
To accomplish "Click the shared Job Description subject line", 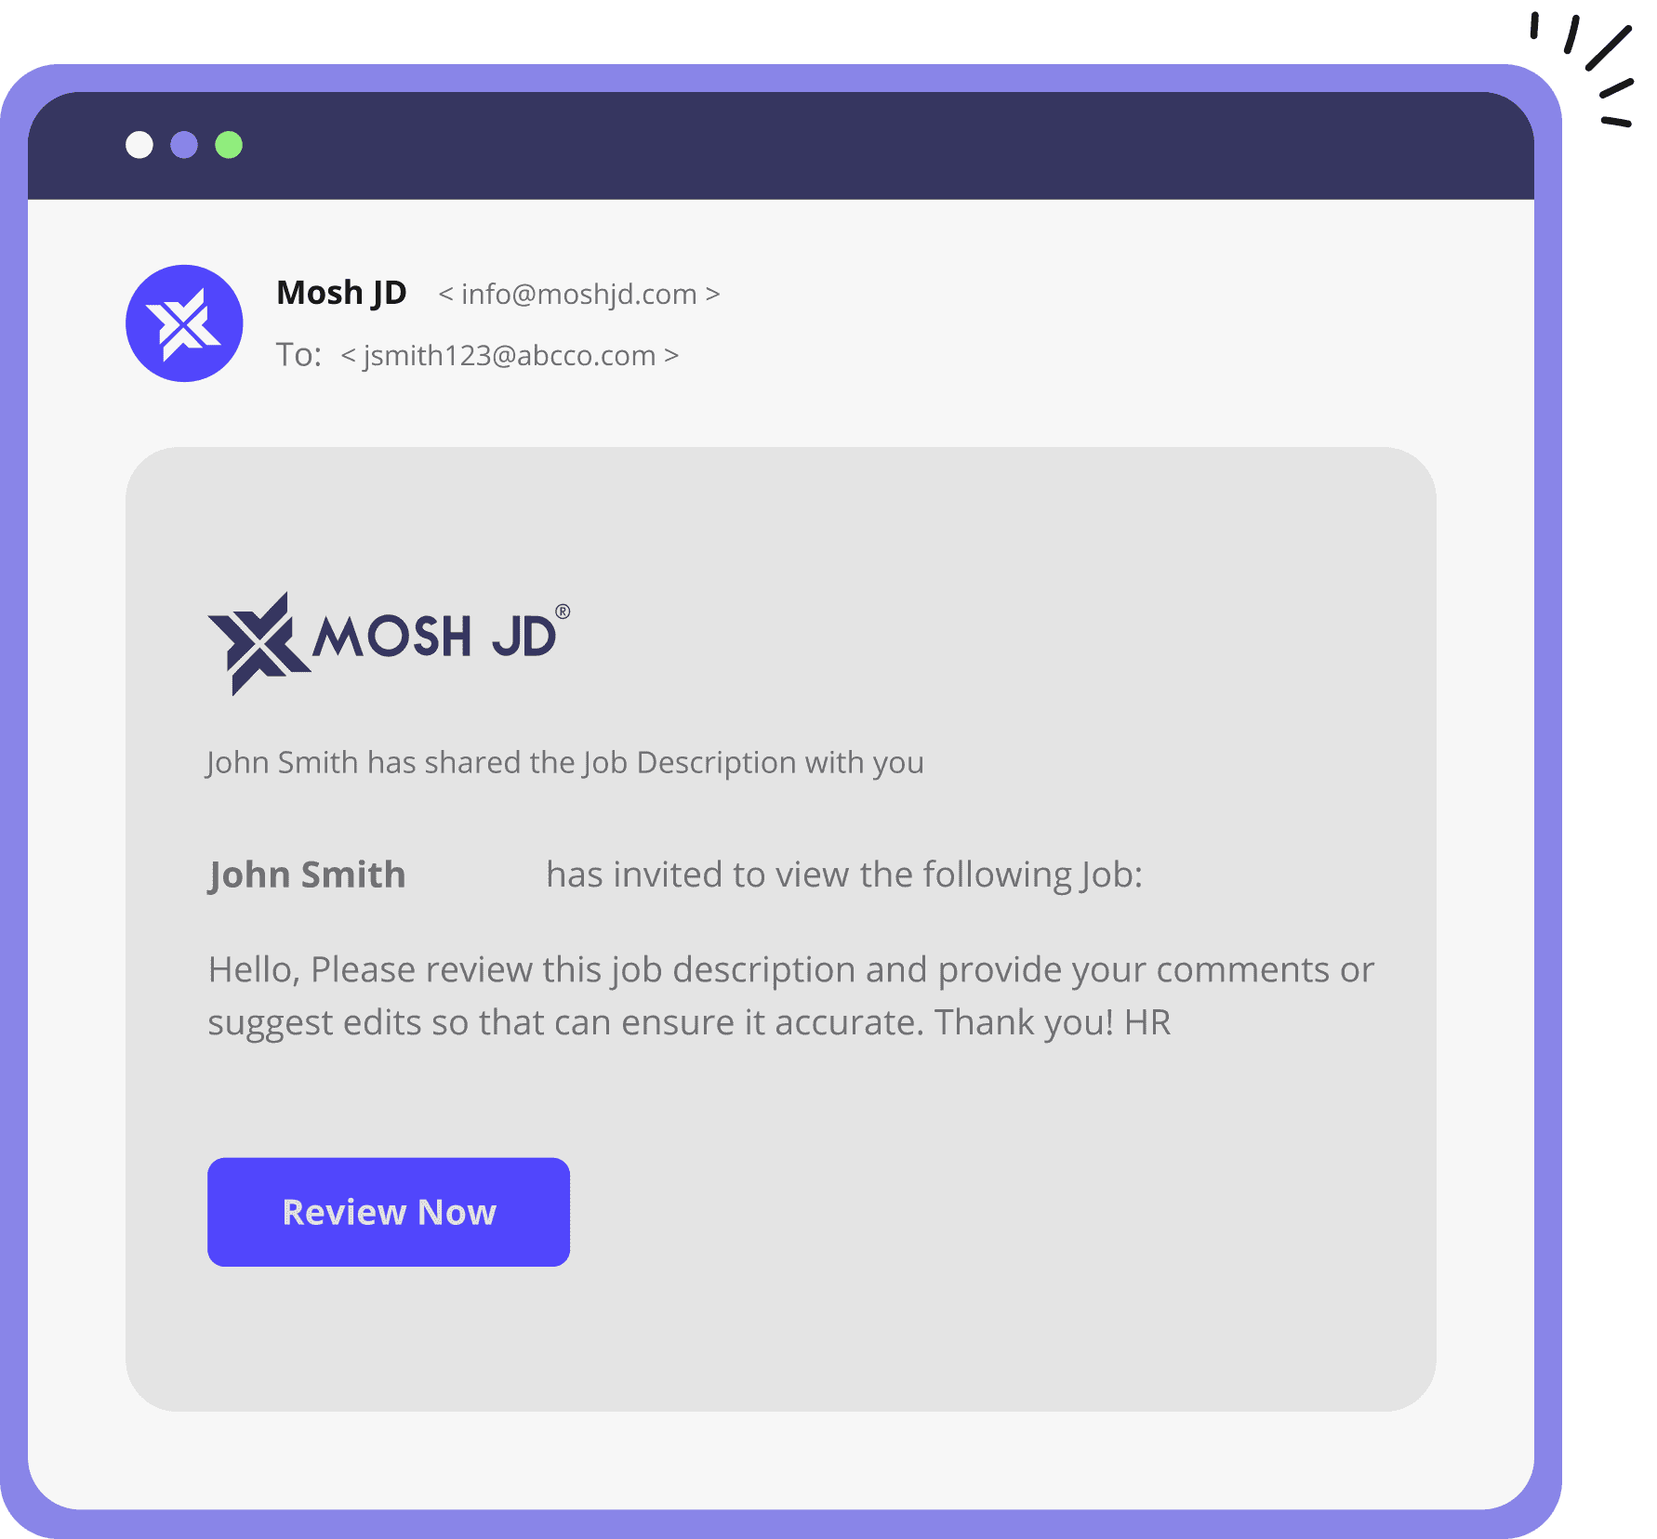I will (565, 763).
